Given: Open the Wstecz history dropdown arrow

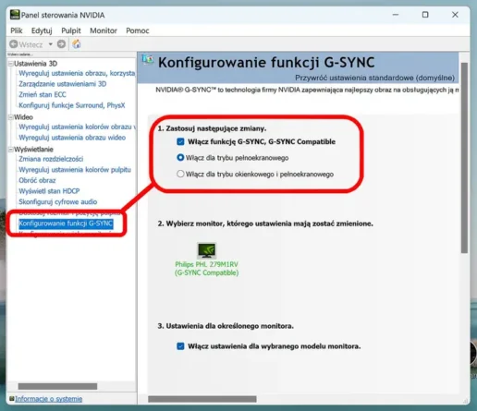Looking at the screenshot, I should click(50, 44).
